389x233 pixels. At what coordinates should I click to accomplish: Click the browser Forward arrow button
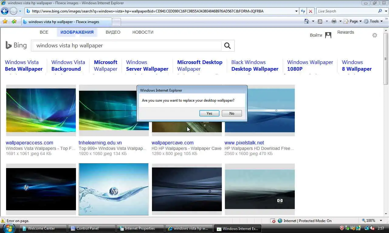tap(13, 11)
